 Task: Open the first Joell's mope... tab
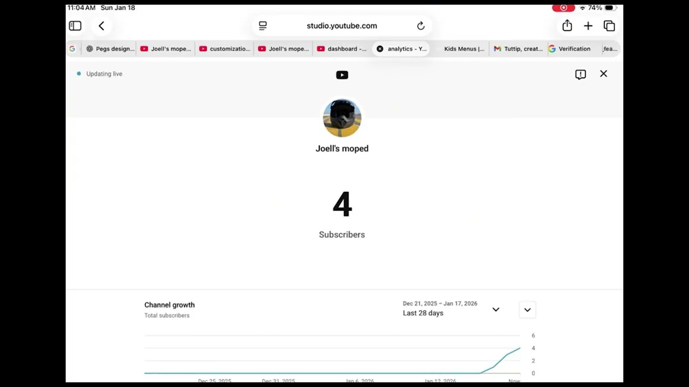point(166,49)
